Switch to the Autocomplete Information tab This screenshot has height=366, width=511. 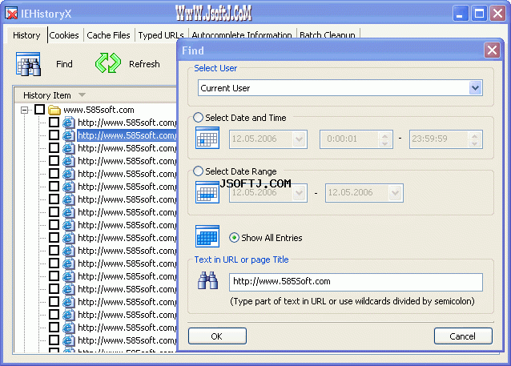coord(242,34)
